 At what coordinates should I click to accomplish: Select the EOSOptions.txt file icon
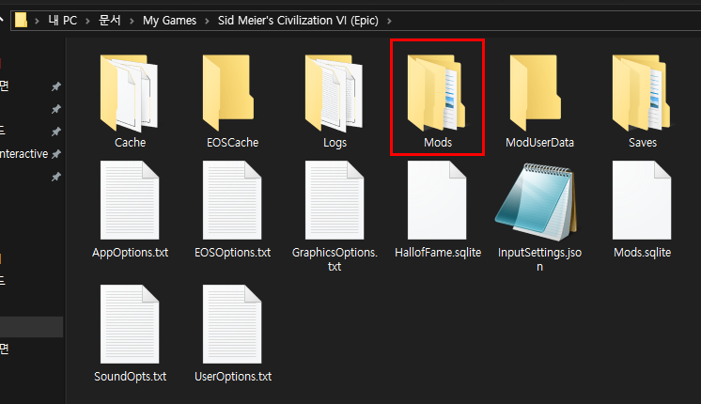[x=232, y=200]
